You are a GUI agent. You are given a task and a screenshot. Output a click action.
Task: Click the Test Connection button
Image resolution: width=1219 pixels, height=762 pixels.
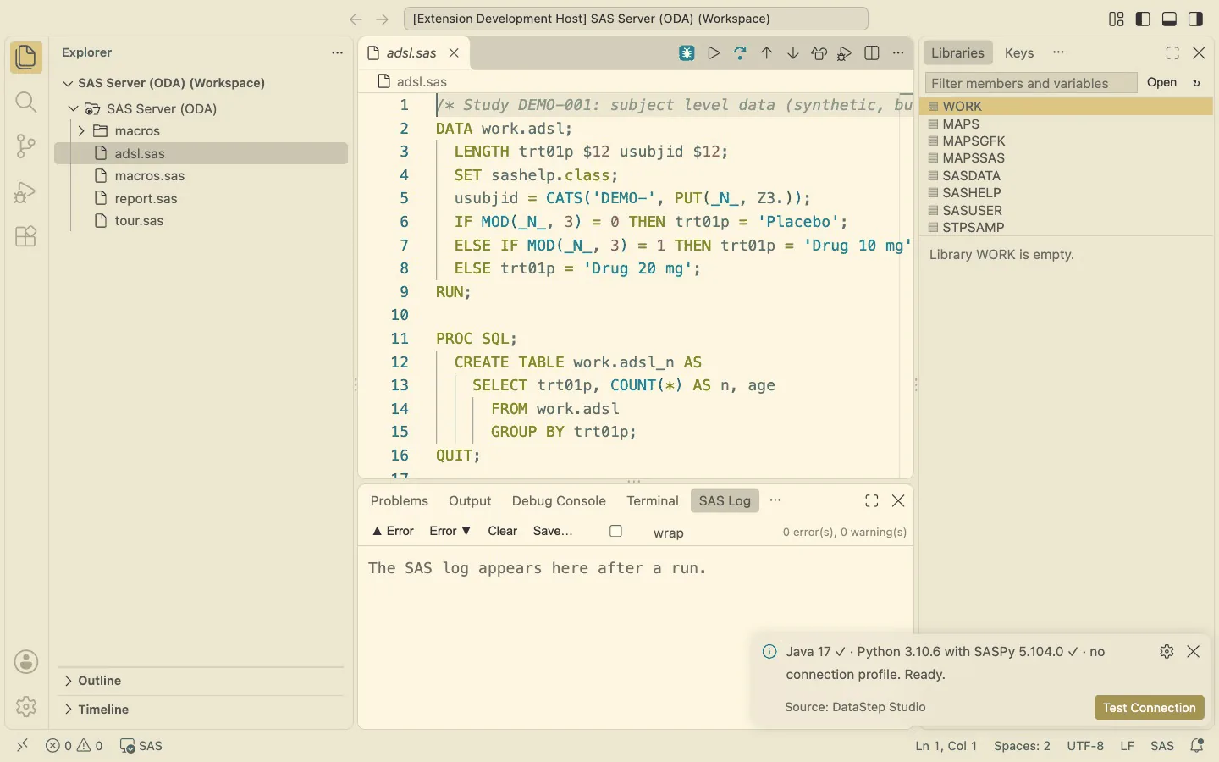1149,708
